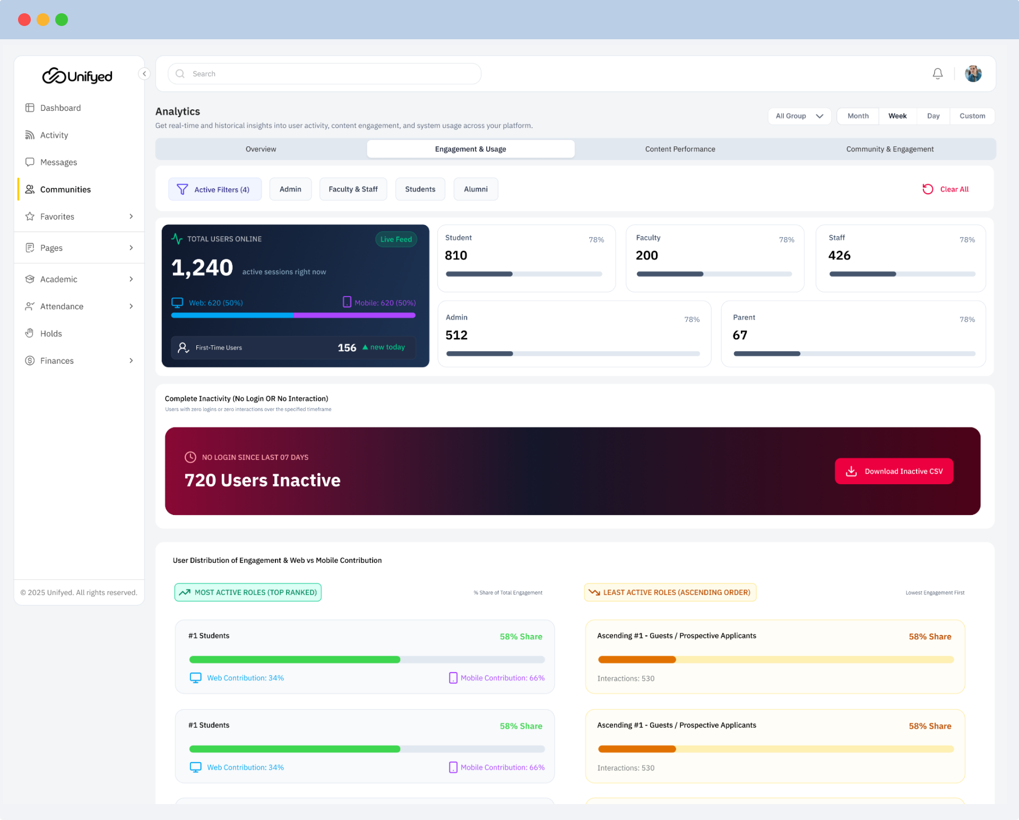The width and height of the screenshot is (1019, 820).
Task: Open Messages from the sidebar
Action: 80,162
